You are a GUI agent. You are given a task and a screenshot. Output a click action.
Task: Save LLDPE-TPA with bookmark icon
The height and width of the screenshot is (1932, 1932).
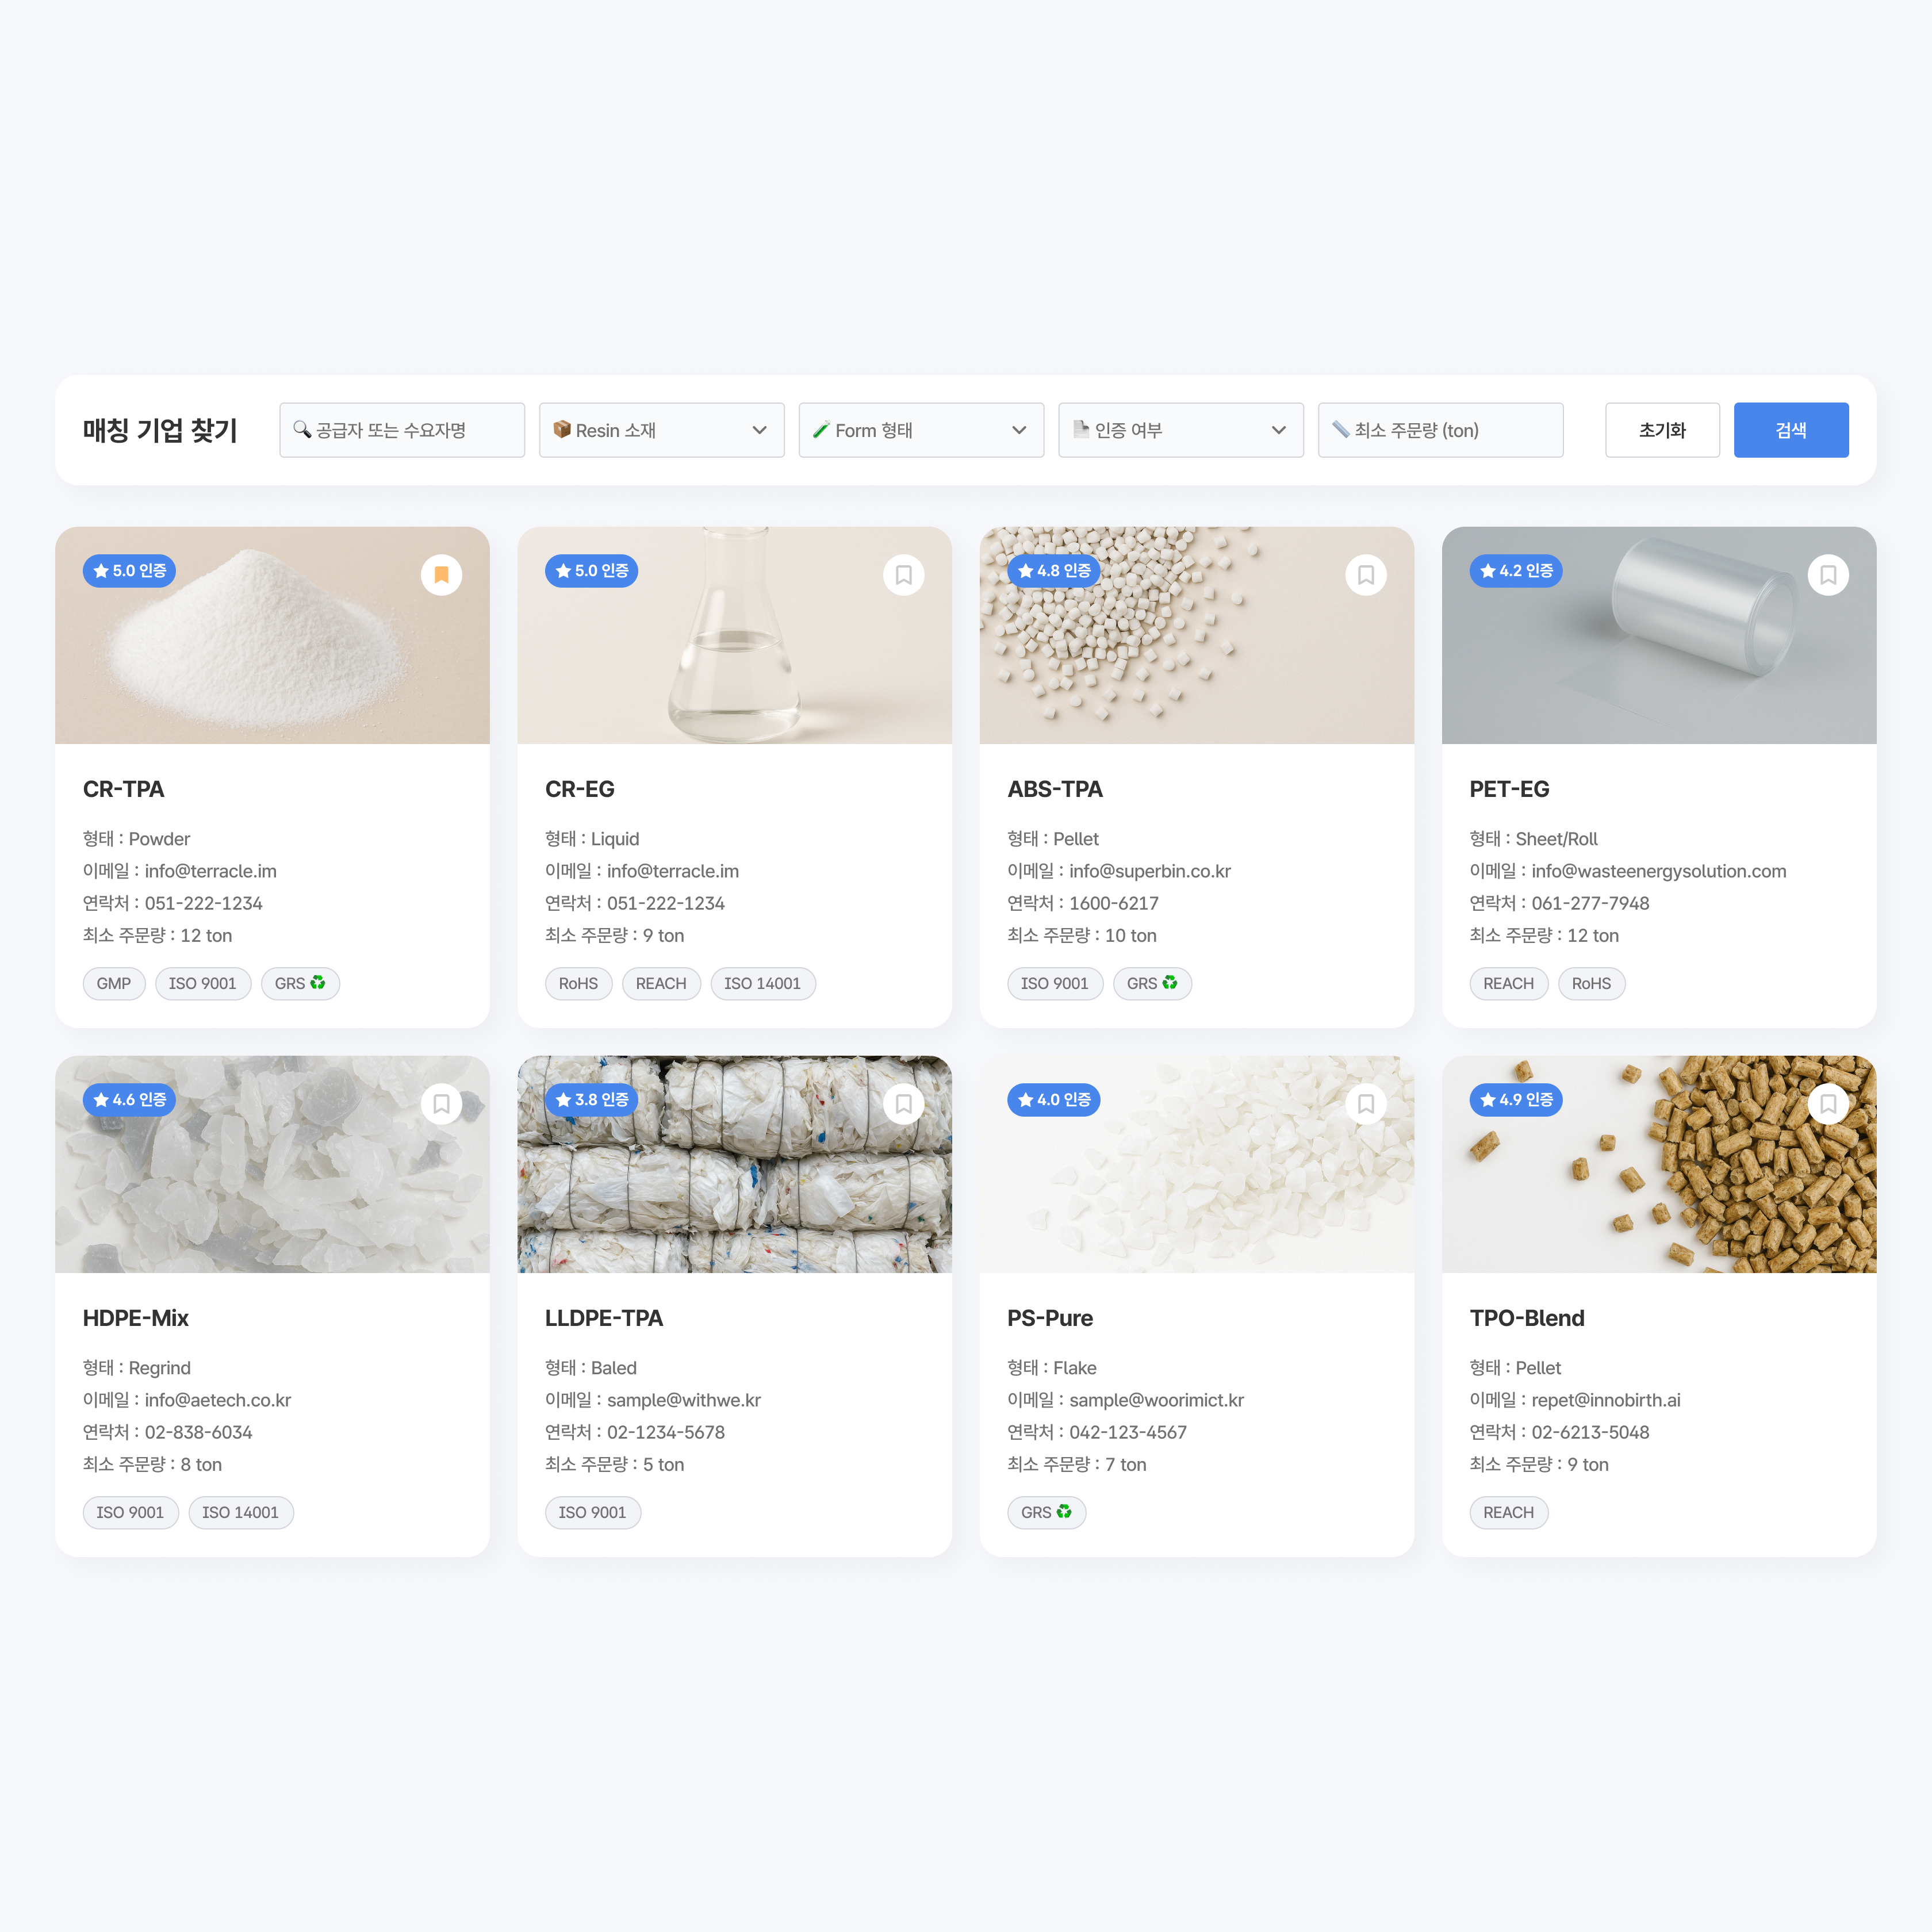(x=903, y=1104)
